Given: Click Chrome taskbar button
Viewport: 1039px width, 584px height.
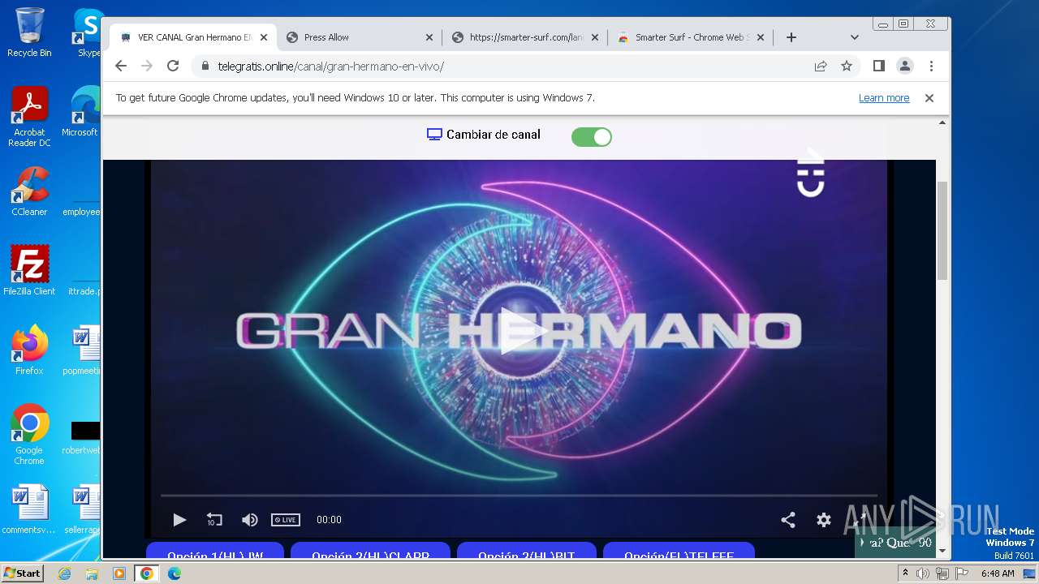Looking at the screenshot, I should [x=146, y=573].
